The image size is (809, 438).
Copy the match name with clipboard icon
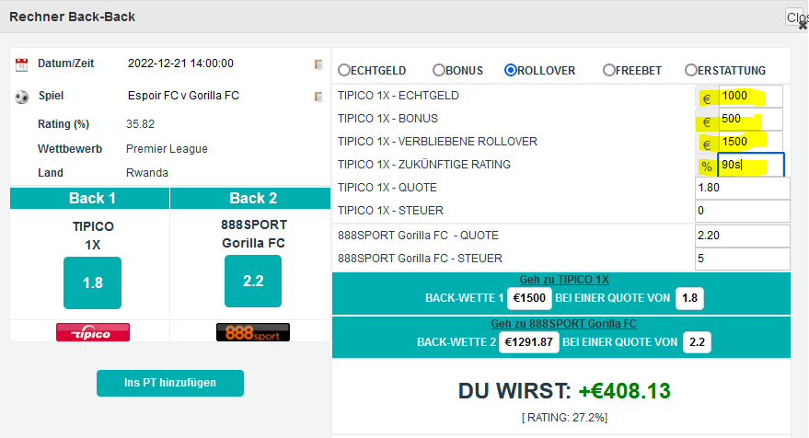point(318,97)
